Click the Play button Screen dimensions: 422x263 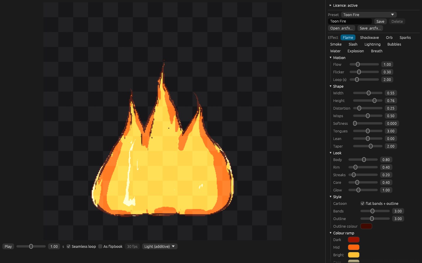[x=8, y=246]
